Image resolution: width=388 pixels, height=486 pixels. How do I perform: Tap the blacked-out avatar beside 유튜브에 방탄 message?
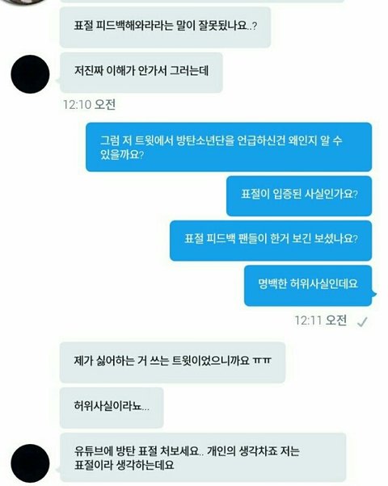[x=30, y=463]
